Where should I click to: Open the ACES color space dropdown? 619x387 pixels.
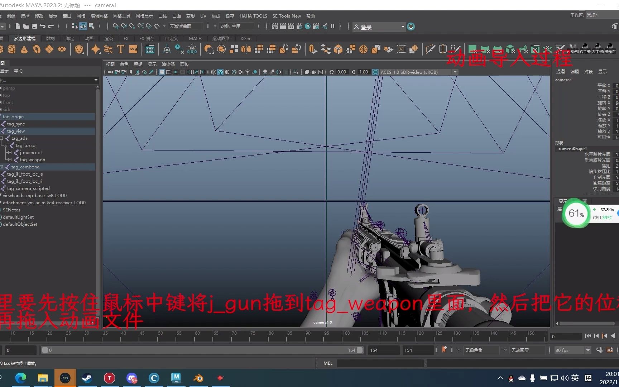(x=455, y=72)
